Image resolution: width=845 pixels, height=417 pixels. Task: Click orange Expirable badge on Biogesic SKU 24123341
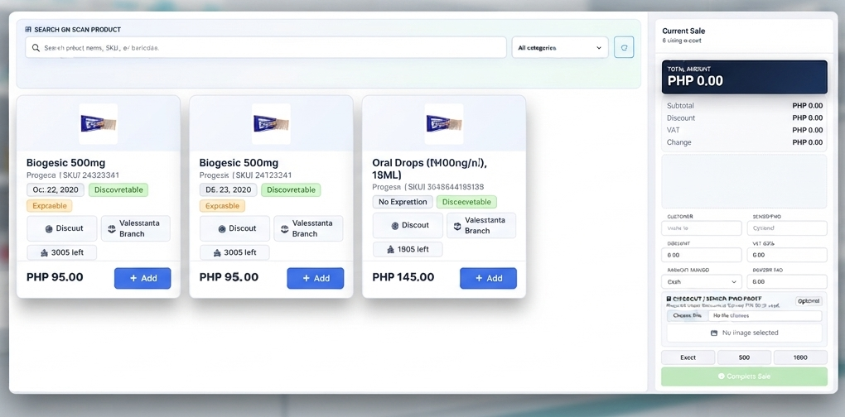pyautogui.click(x=223, y=205)
